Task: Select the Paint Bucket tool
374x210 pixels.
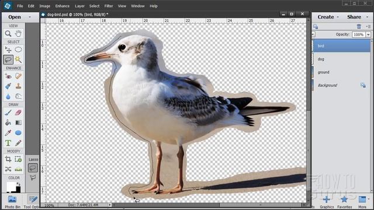Action: 8,123
